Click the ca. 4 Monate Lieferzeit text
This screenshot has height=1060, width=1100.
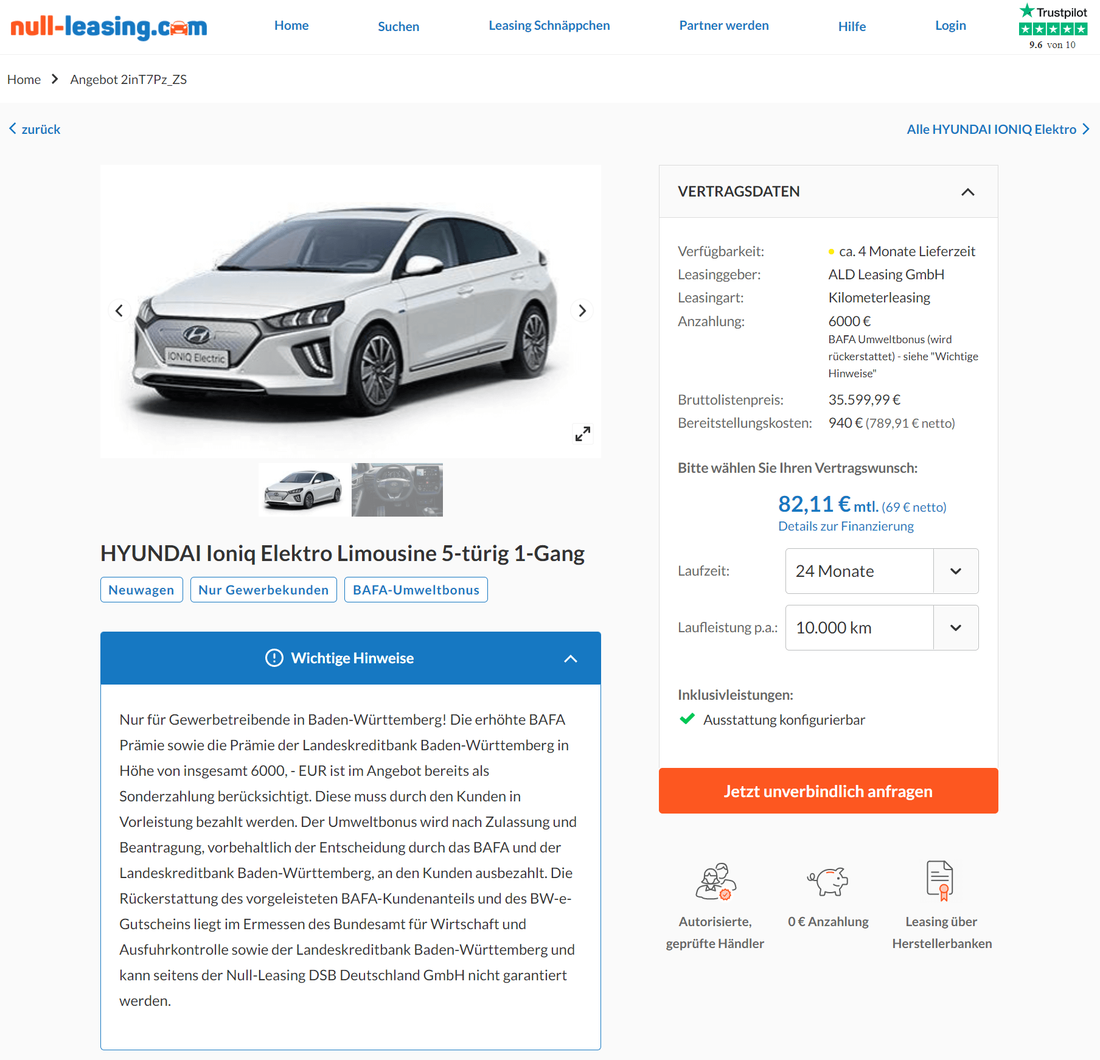click(907, 251)
